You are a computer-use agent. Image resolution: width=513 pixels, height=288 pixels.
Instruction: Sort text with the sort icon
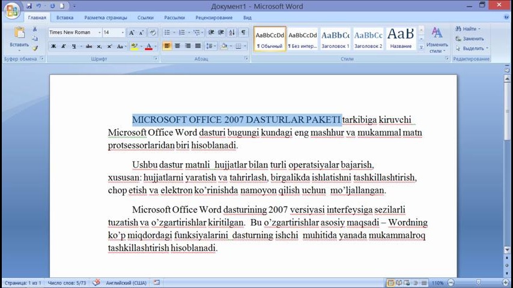pos(232,32)
